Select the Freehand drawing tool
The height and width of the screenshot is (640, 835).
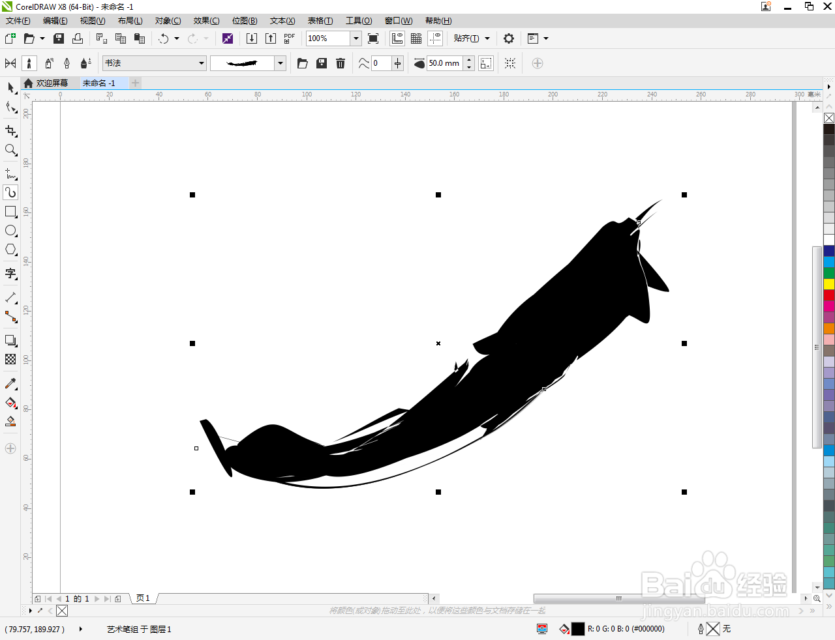[x=10, y=173]
